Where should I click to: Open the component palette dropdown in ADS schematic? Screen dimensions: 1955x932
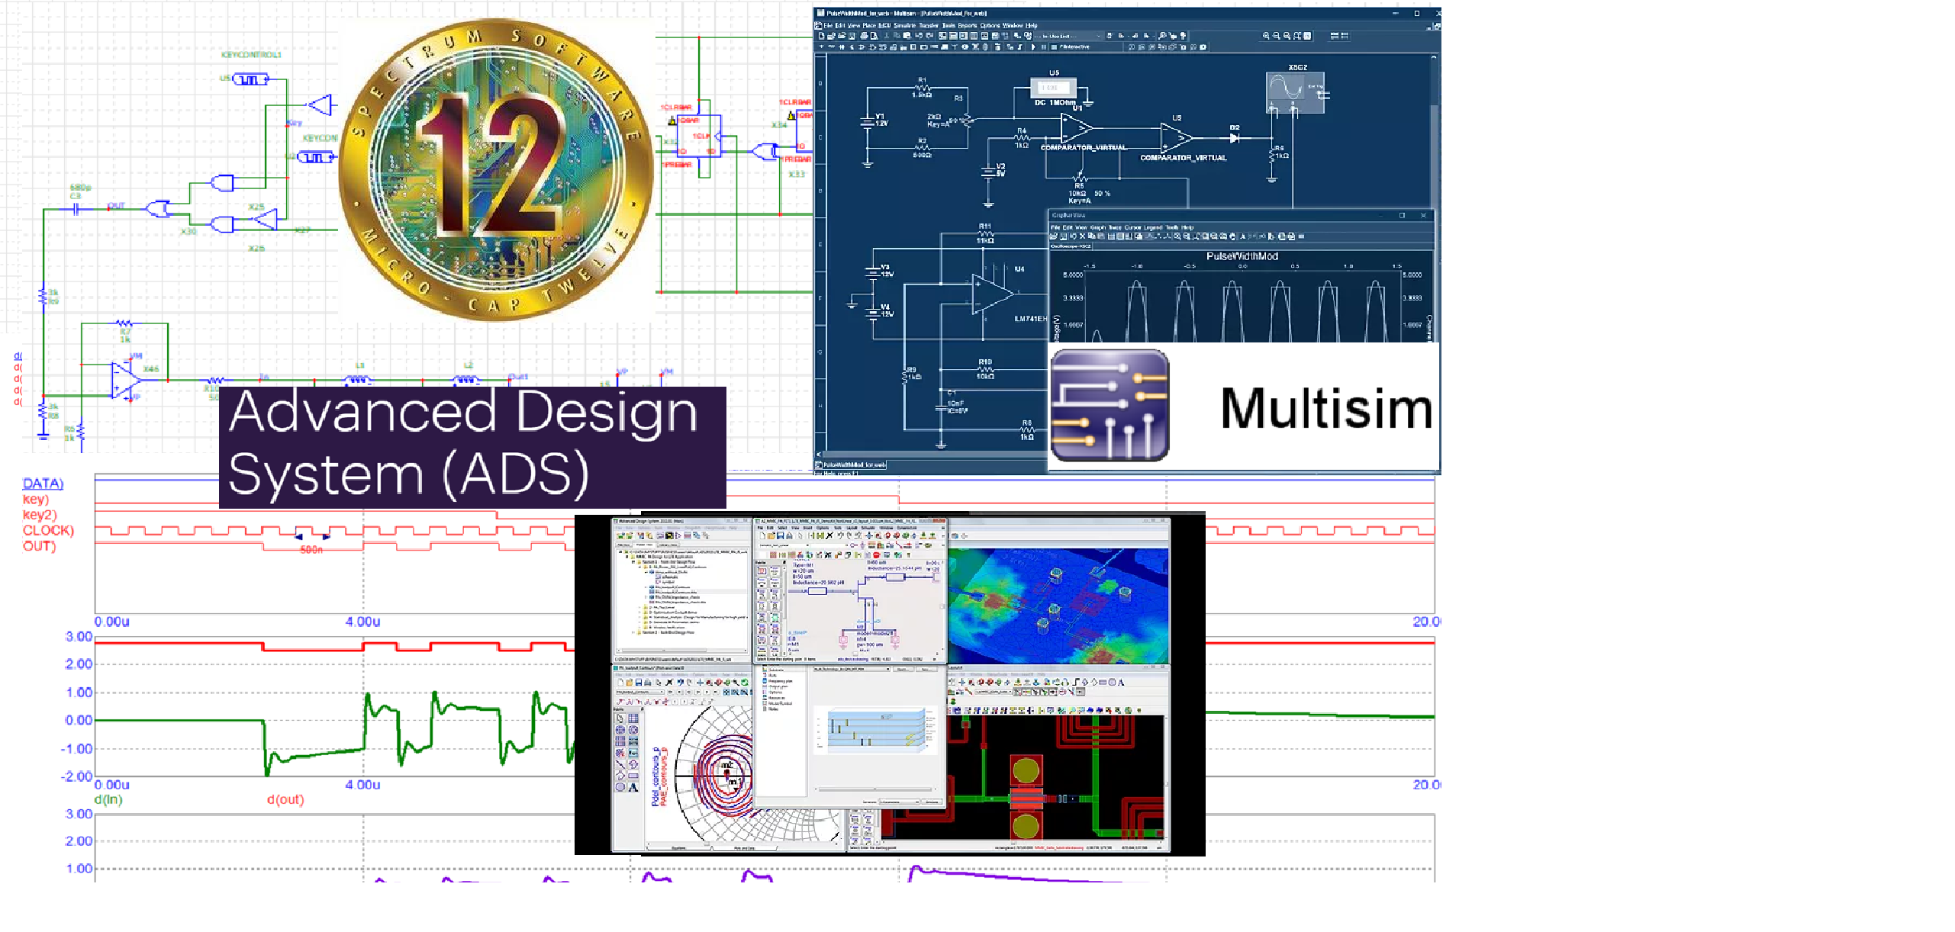807,545
